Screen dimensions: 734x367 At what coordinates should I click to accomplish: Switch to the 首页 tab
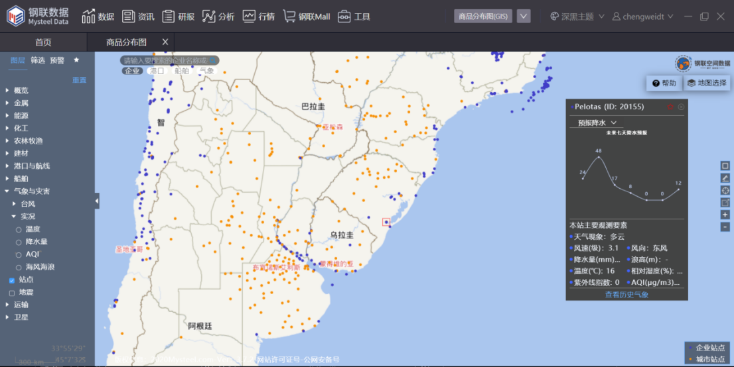point(43,42)
